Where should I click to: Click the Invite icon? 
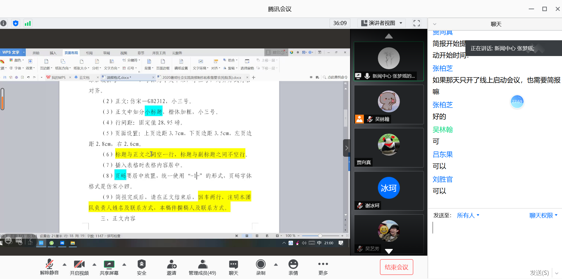pos(172,267)
